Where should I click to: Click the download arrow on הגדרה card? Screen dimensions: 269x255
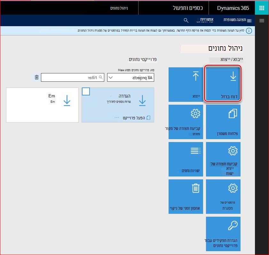click(x=142, y=101)
